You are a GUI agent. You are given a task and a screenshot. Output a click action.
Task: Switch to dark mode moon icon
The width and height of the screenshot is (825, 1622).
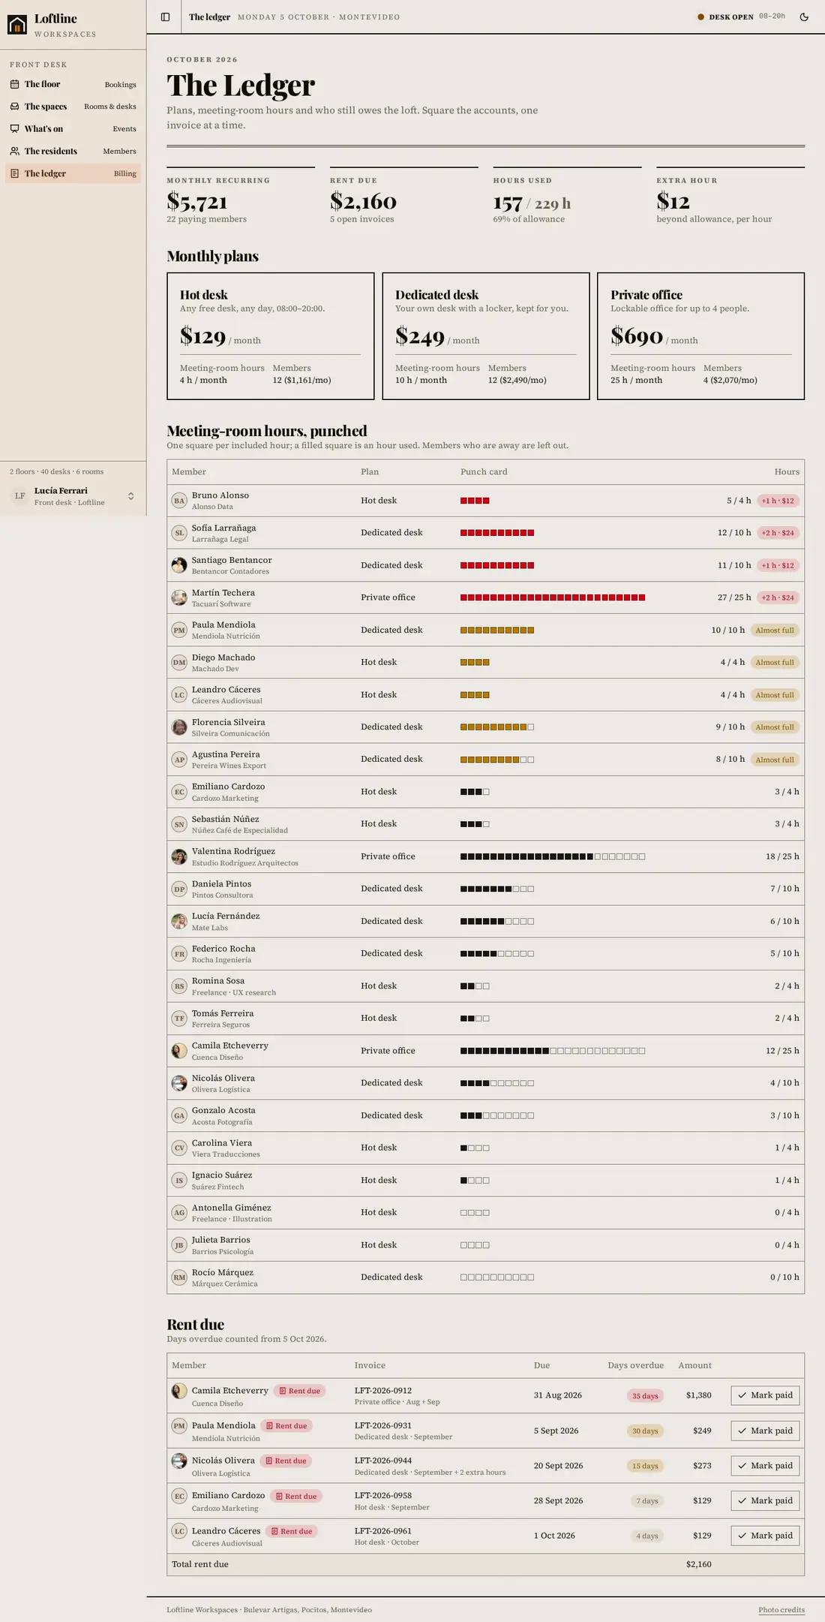click(804, 17)
